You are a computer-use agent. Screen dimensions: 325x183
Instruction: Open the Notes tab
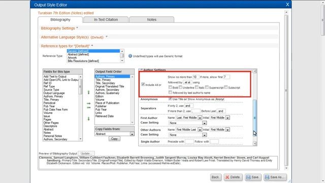[x=151, y=19]
